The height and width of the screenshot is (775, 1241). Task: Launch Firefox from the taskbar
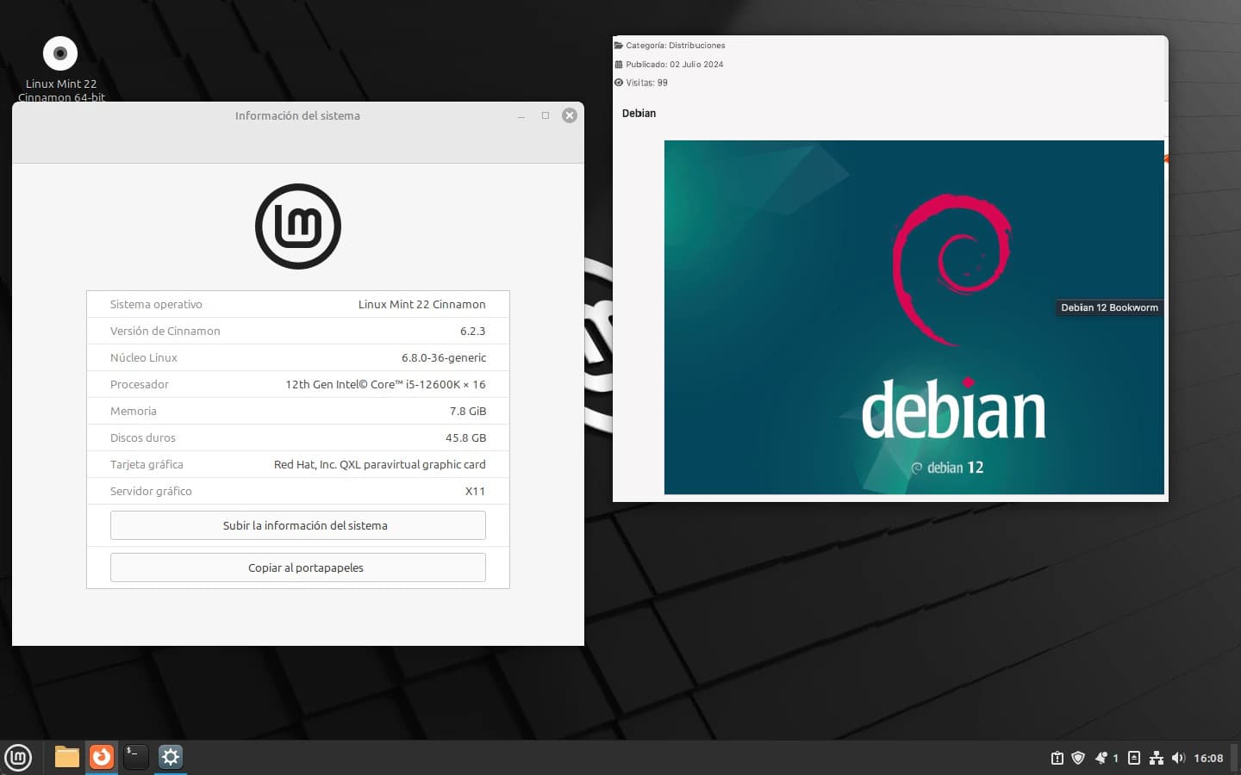point(102,757)
